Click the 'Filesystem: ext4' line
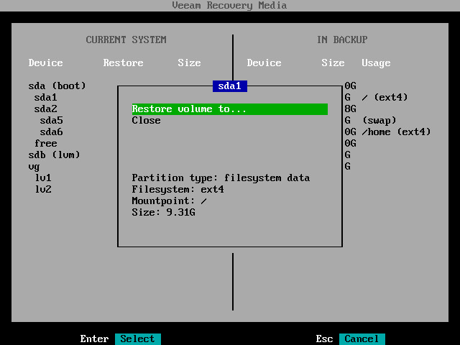460x345 pixels. pos(178,190)
